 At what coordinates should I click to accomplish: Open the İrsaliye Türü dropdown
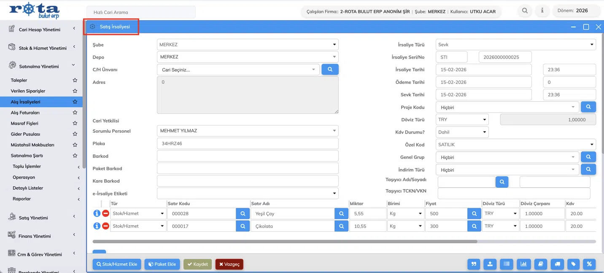point(515,45)
